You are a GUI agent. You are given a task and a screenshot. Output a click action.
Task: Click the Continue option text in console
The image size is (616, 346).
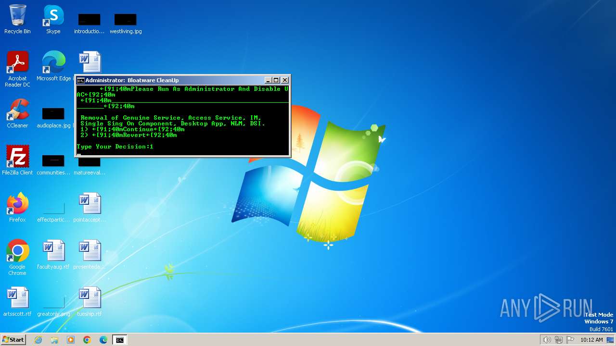pos(138,129)
